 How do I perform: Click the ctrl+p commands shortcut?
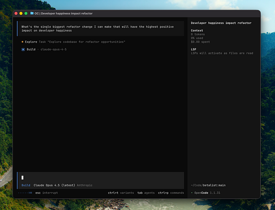click(171, 193)
